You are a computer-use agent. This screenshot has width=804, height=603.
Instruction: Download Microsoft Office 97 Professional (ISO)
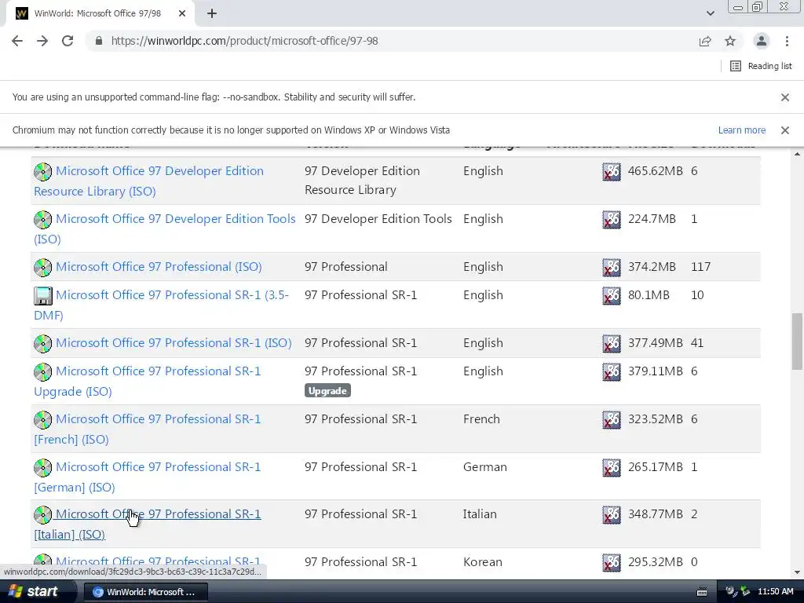pyautogui.click(x=159, y=267)
